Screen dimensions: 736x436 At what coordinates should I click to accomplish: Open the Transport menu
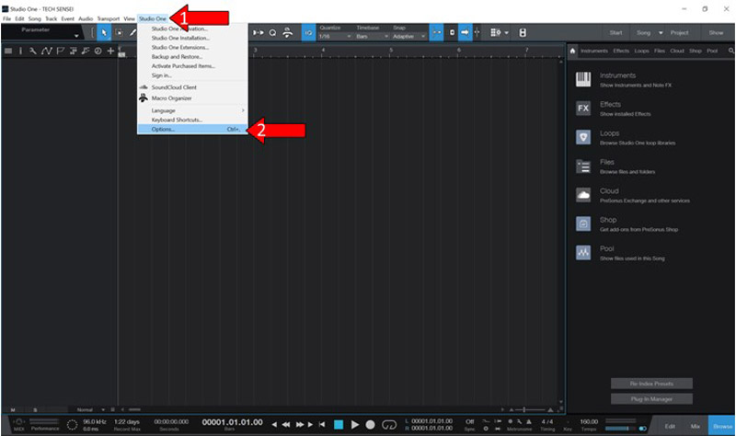click(109, 18)
